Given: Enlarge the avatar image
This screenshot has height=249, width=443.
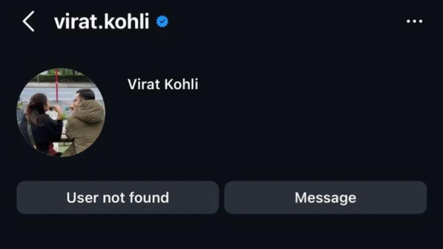Looking at the screenshot, I should tap(61, 112).
